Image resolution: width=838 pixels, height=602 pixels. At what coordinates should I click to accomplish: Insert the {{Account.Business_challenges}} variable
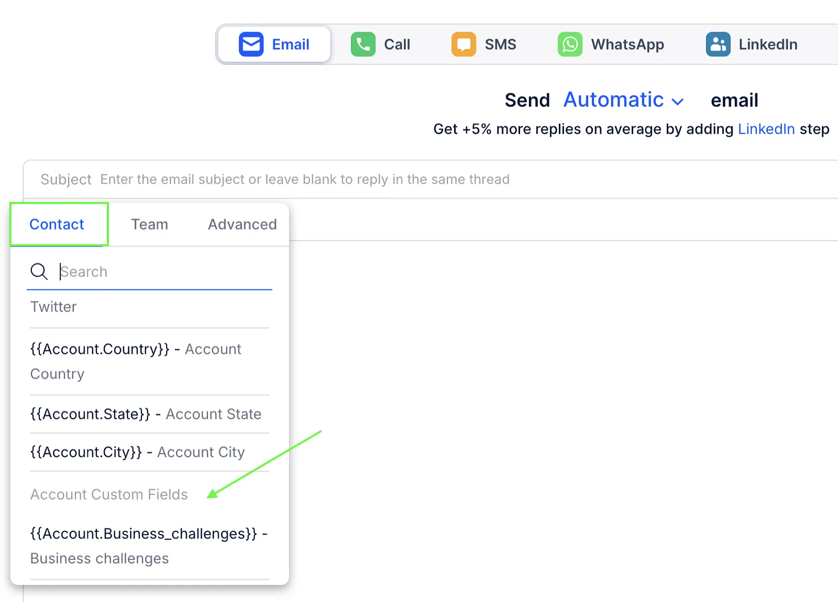[150, 546]
